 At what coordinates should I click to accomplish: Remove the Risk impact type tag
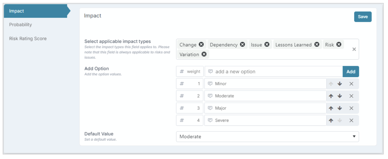(339, 45)
